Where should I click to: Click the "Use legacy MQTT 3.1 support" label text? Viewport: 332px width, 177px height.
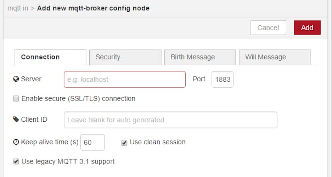[x=68, y=162]
